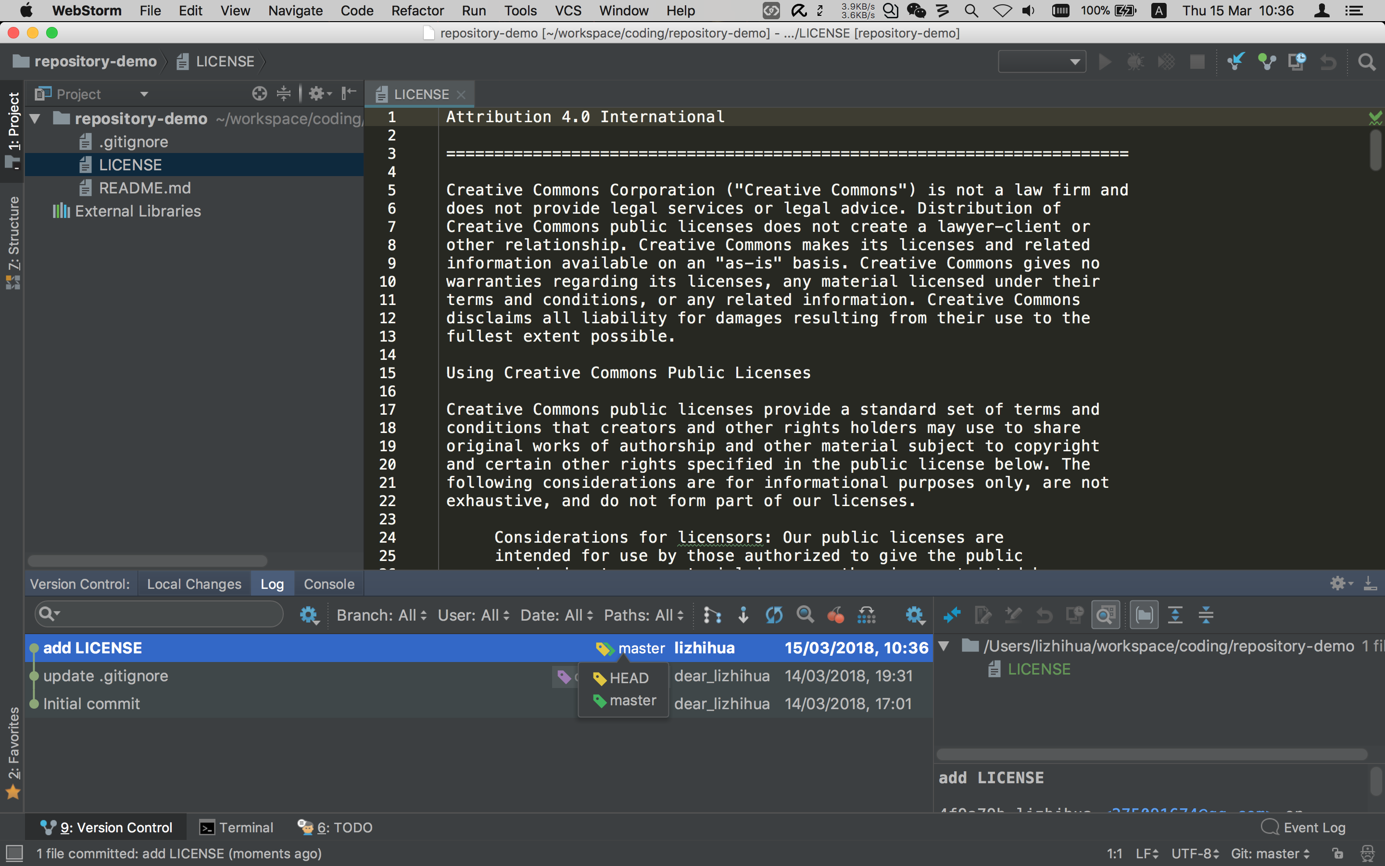This screenshot has width=1385, height=866.
Task: Select the Log tab
Action: [x=272, y=584]
